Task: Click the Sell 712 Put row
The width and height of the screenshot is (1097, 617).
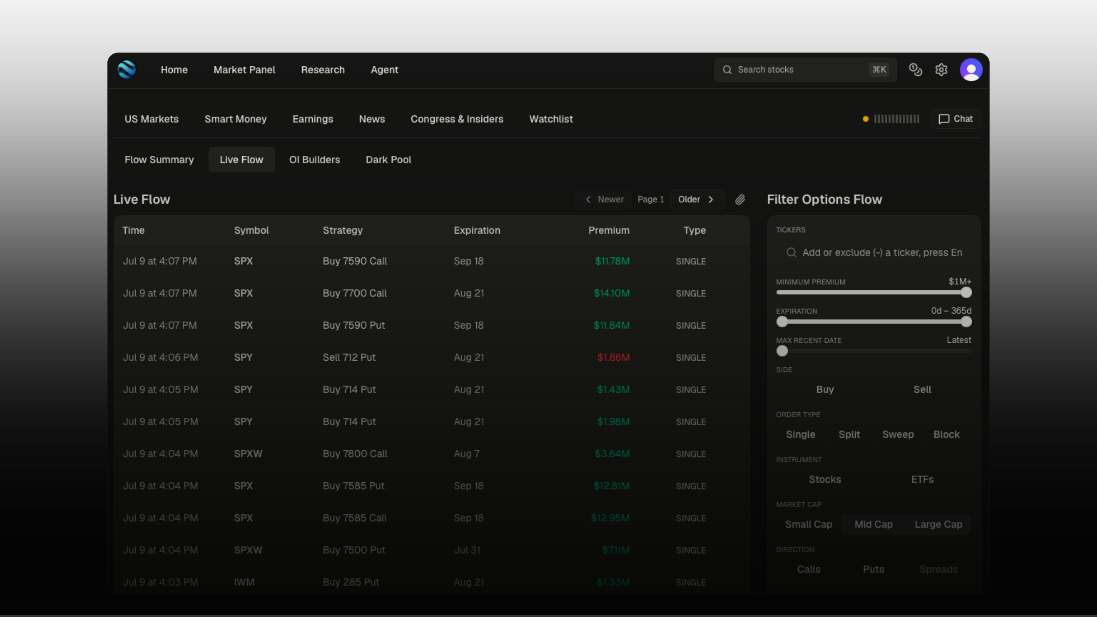Action: click(431, 357)
